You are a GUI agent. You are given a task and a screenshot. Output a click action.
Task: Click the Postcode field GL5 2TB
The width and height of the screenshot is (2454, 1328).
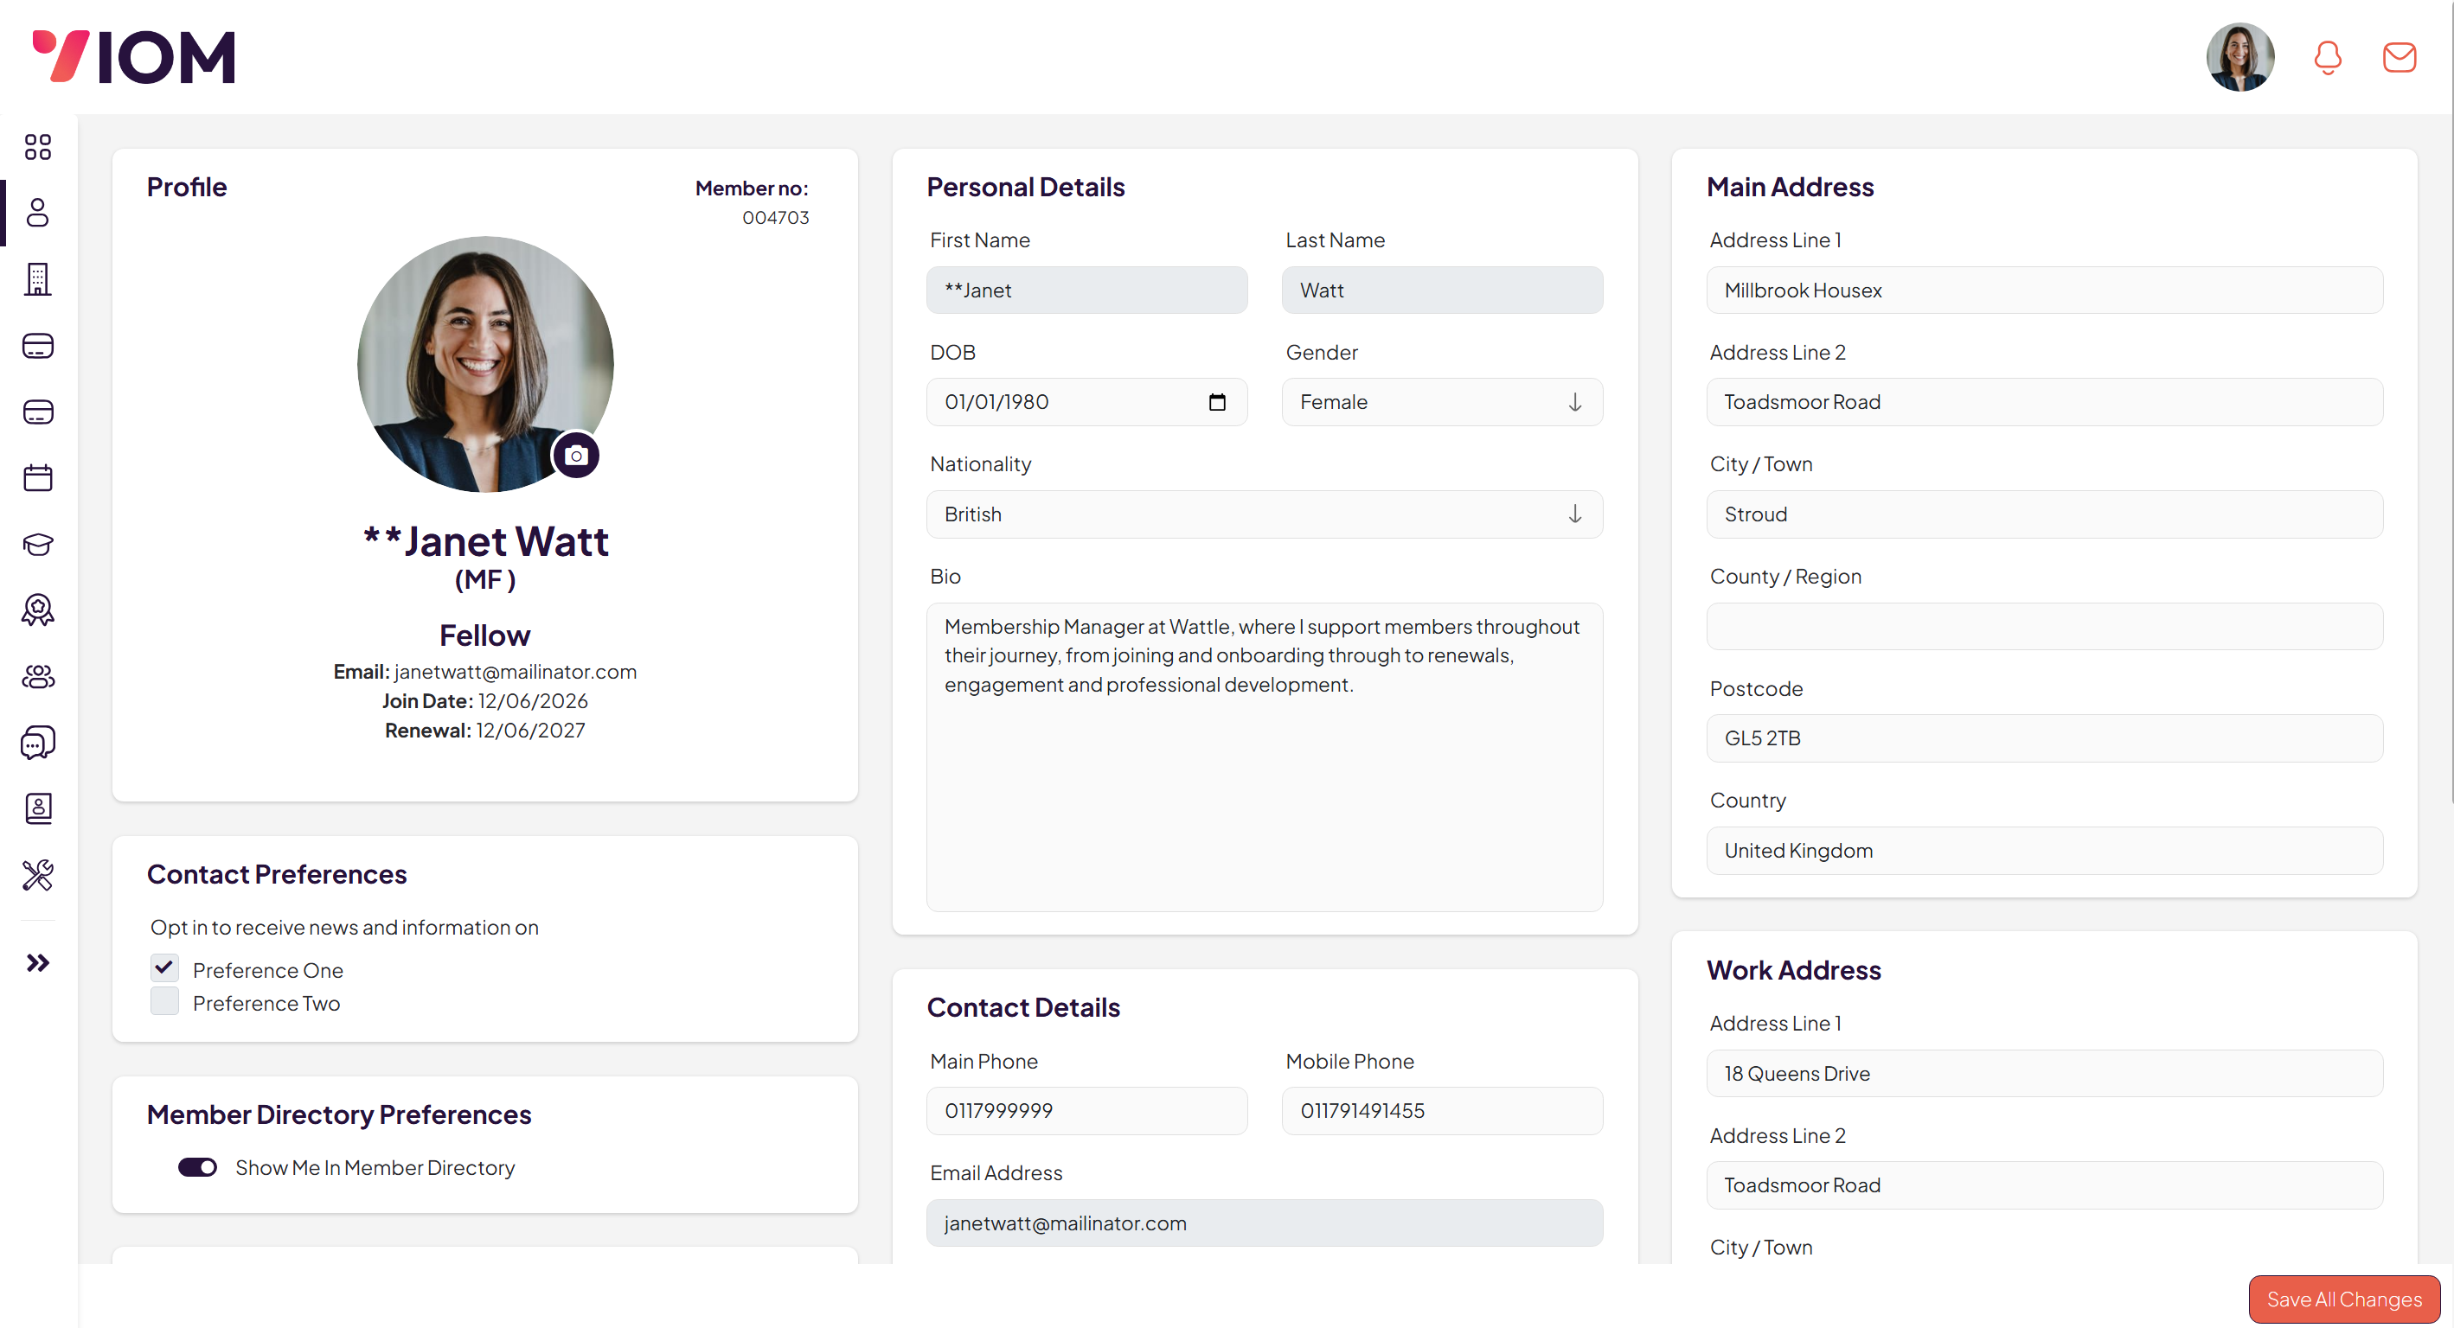click(x=2044, y=738)
